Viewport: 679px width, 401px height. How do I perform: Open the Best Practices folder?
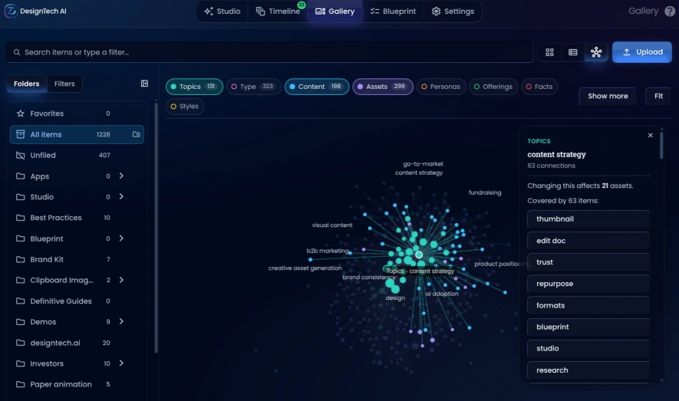click(x=77, y=218)
